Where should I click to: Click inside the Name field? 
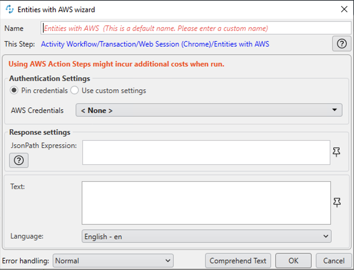point(196,28)
